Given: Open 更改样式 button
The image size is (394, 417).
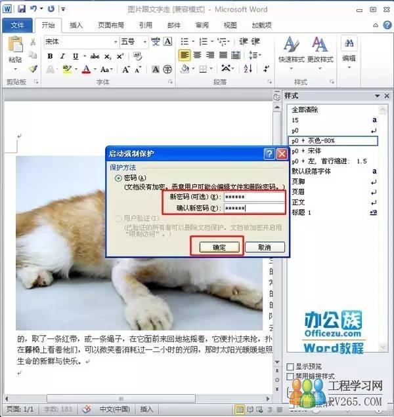Looking at the screenshot, I should coord(320,53).
